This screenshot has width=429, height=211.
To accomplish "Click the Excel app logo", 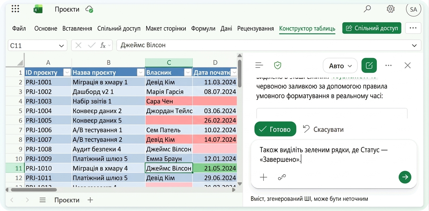I will 38,9.
